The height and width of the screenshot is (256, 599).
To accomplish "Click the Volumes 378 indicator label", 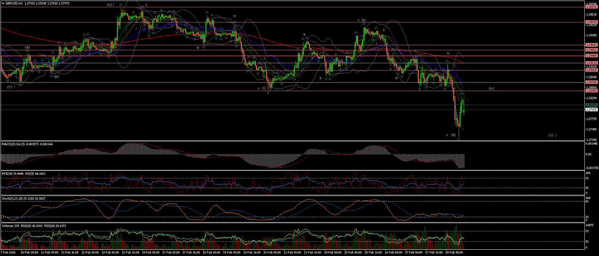I will [x=10, y=226].
